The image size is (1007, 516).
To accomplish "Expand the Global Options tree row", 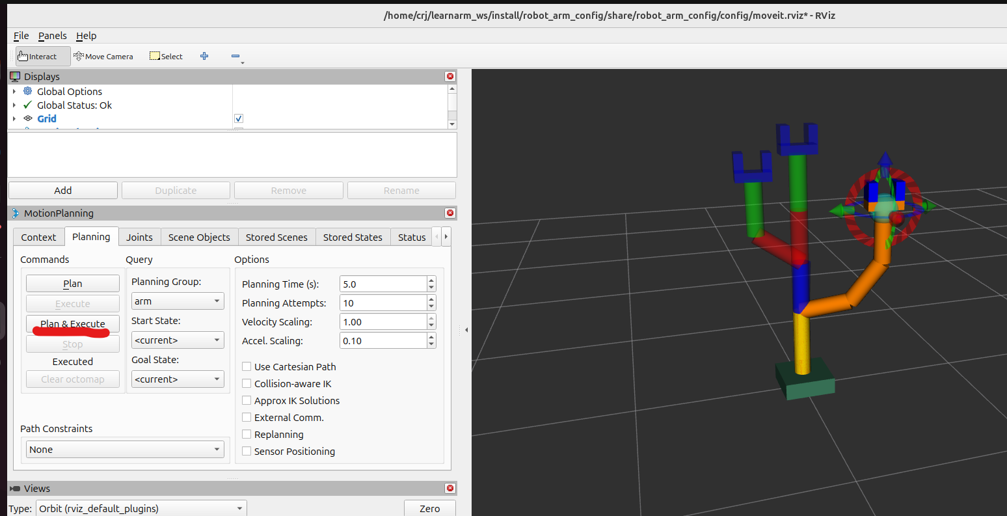I will (14, 91).
